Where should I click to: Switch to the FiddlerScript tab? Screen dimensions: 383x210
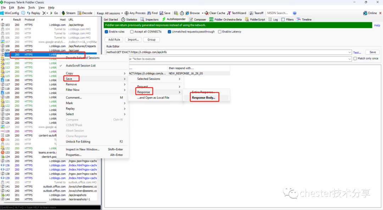point(255,20)
